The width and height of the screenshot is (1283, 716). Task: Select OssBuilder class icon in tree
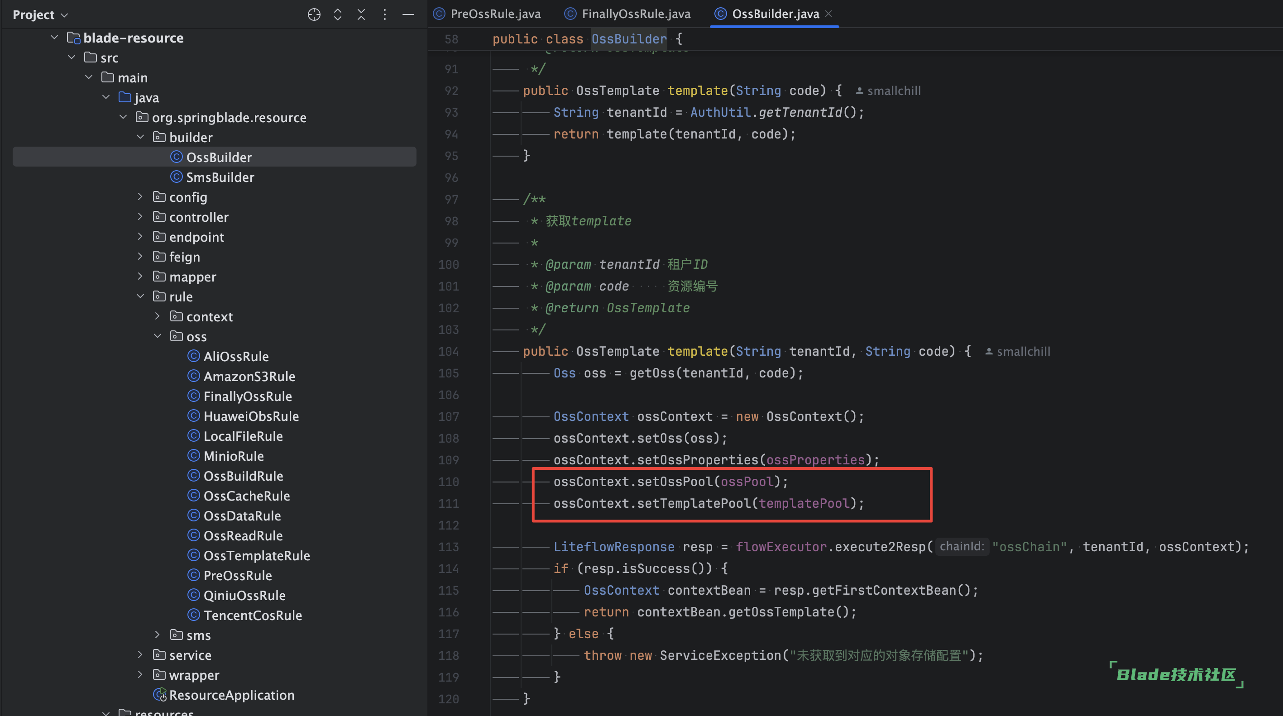tap(176, 157)
